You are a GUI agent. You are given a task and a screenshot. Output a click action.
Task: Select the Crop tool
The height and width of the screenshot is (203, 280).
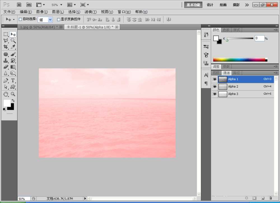(x=6, y=47)
